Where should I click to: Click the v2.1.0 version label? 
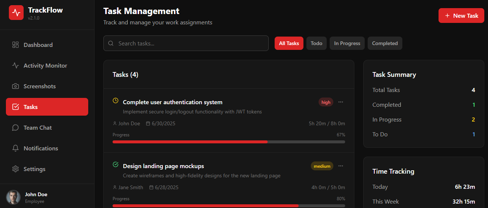(x=34, y=18)
